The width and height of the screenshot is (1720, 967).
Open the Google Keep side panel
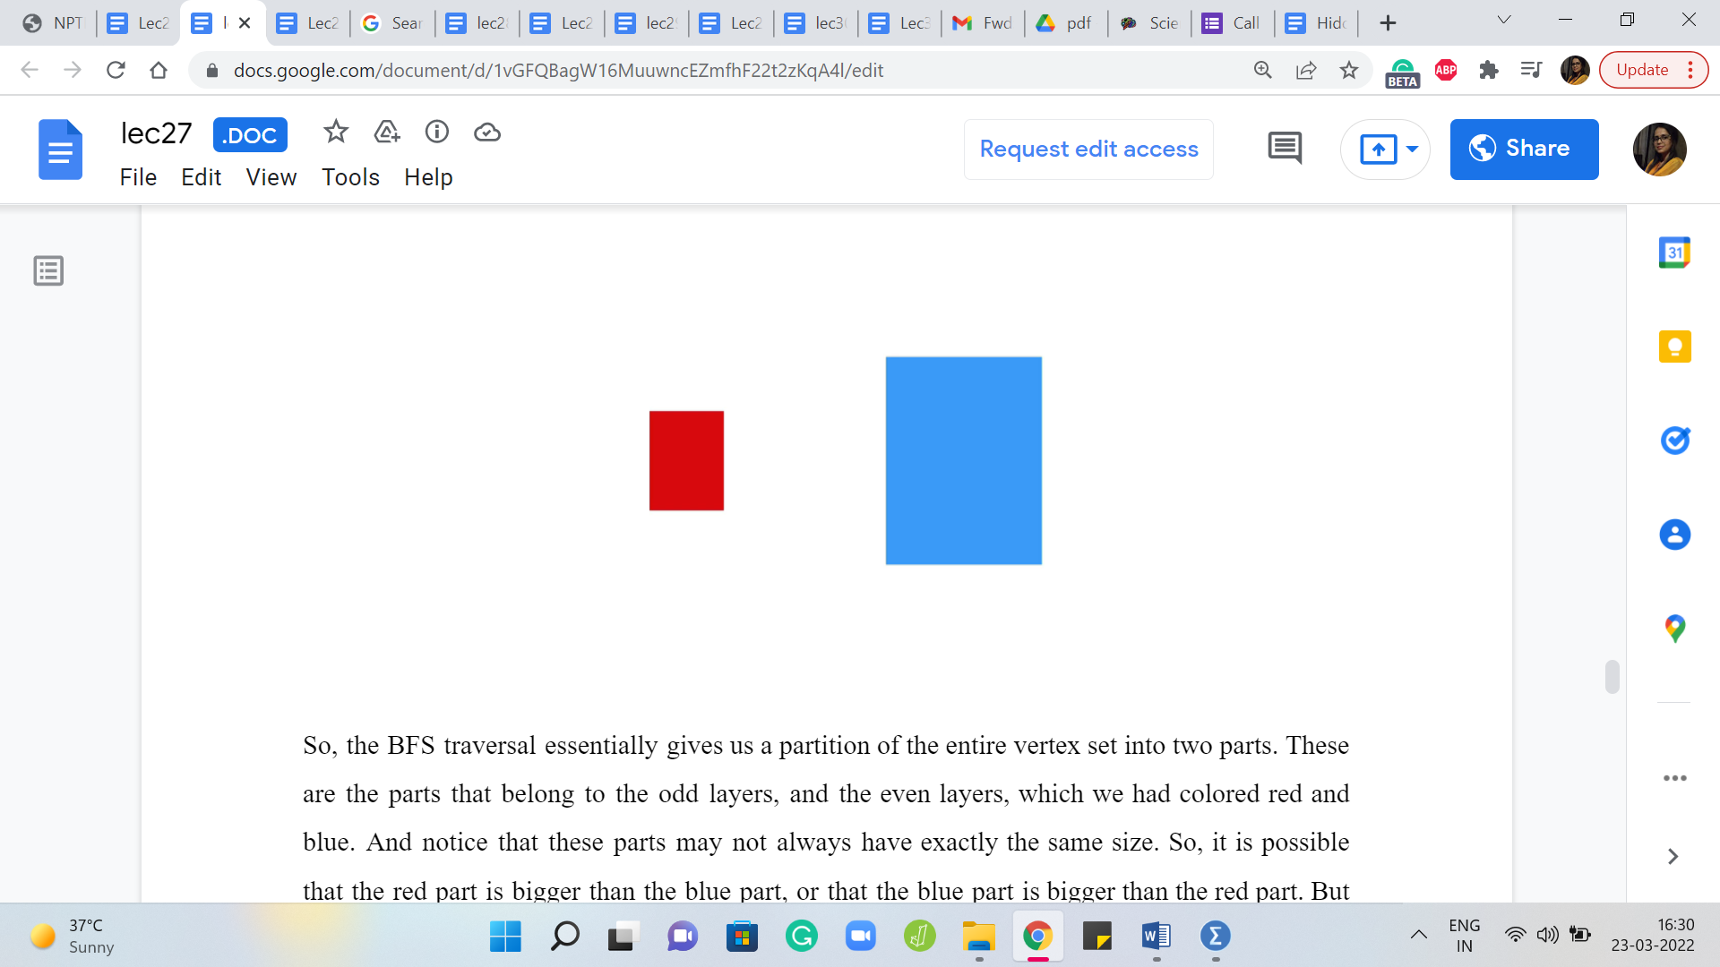click(1673, 347)
